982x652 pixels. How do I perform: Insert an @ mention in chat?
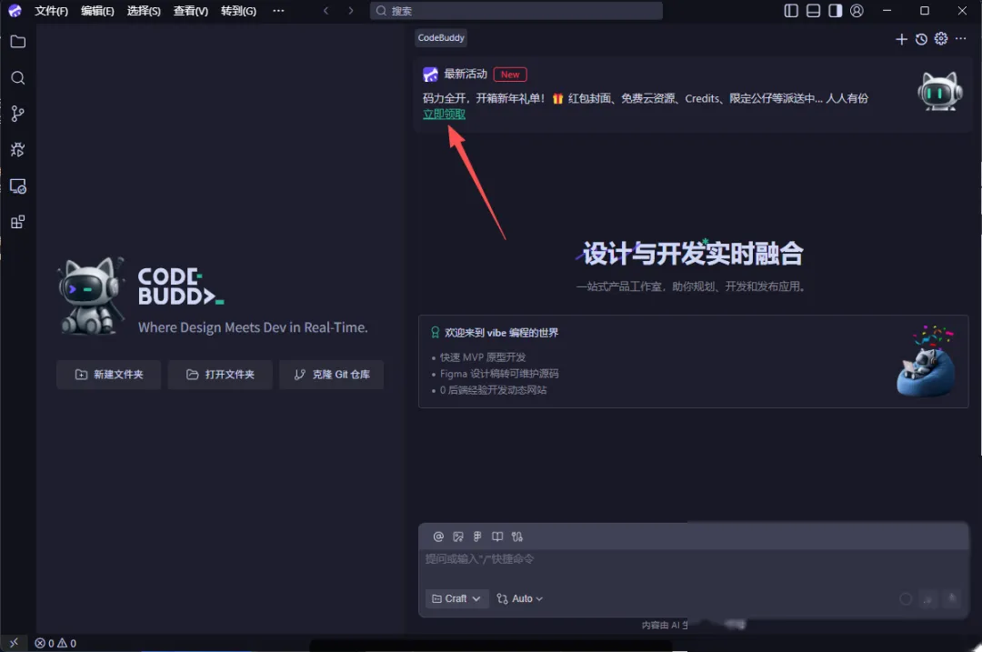(438, 537)
